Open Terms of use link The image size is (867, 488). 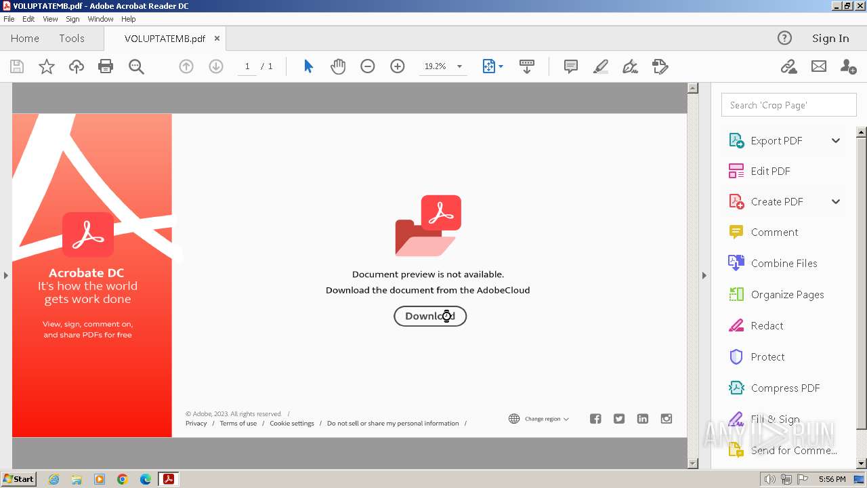[x=238, y=423]
